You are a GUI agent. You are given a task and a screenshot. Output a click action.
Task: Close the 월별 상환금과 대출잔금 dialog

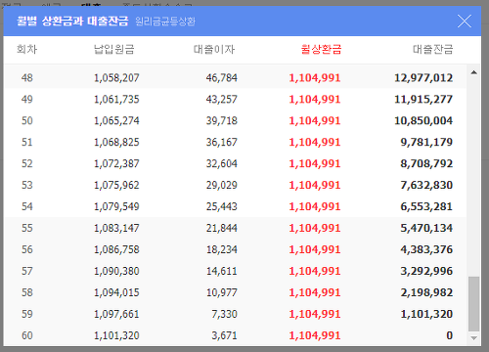pyautogui.click(x=465, y=22)
